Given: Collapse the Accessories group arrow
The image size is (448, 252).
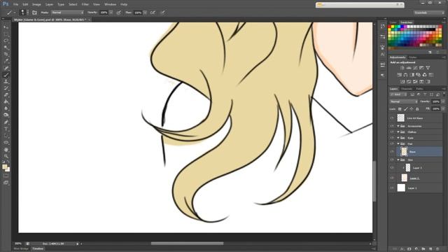Looking at the screenshot, I should 398,126.
